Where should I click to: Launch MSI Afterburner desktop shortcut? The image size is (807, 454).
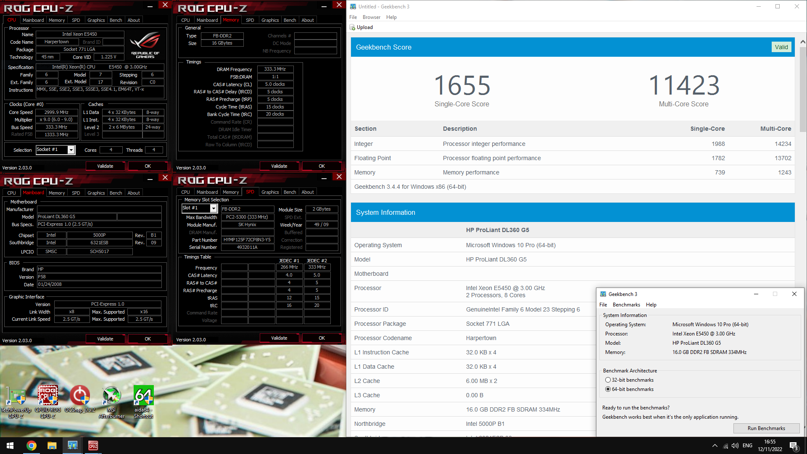tap(111, 401)
